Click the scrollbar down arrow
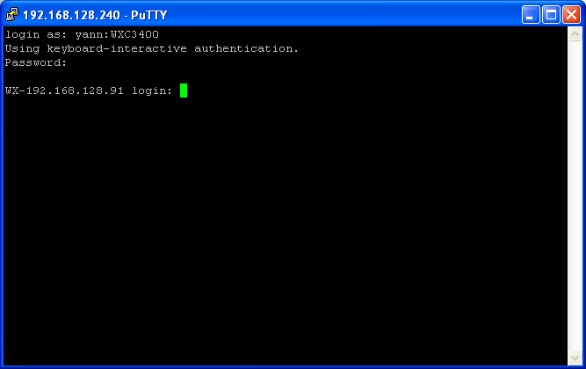The width and height of the screenshot is (586, 369). 575,358
